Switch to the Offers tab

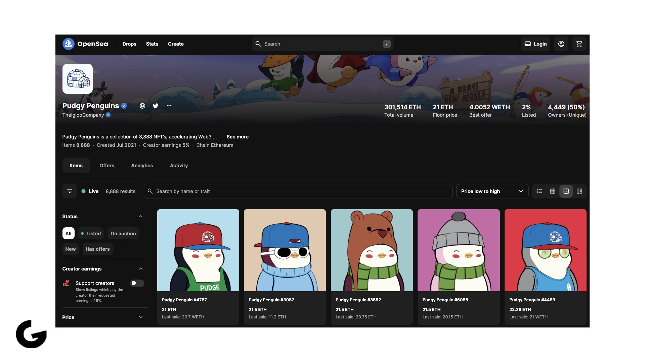pos(107,166)
